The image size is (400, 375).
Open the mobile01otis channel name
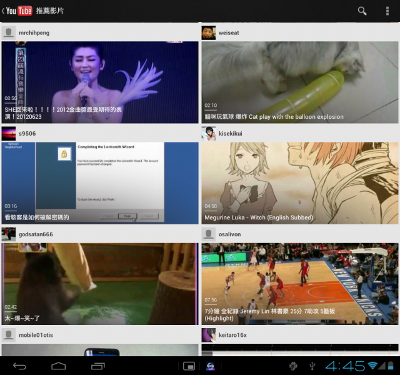click(x=36, y=335)
